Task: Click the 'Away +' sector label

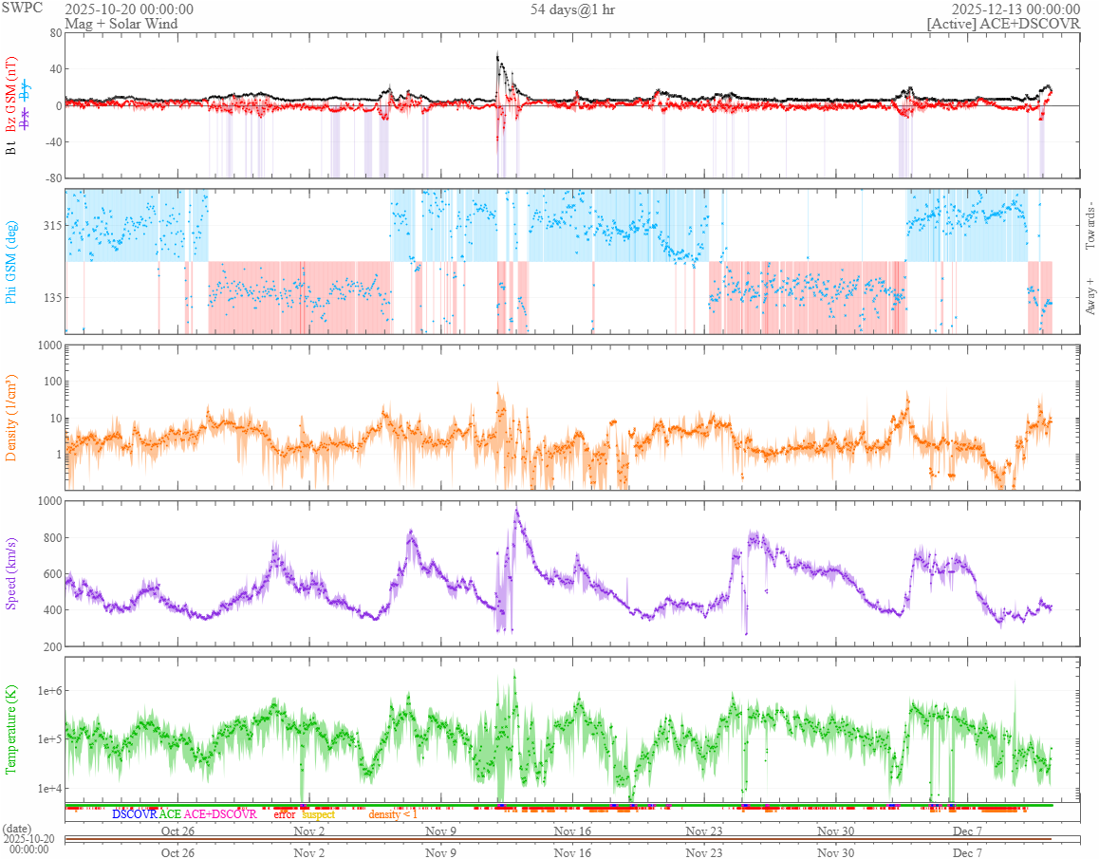Action: (x=1090, y=297)
